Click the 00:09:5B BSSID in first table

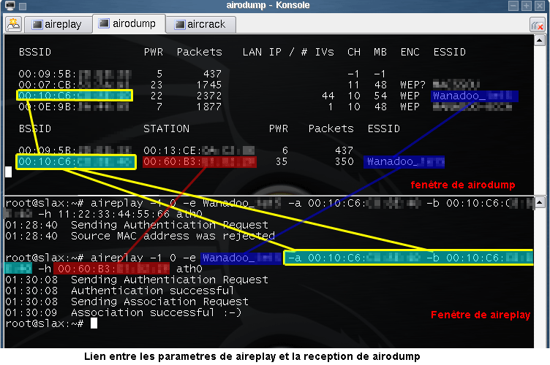tap(75, 74)
